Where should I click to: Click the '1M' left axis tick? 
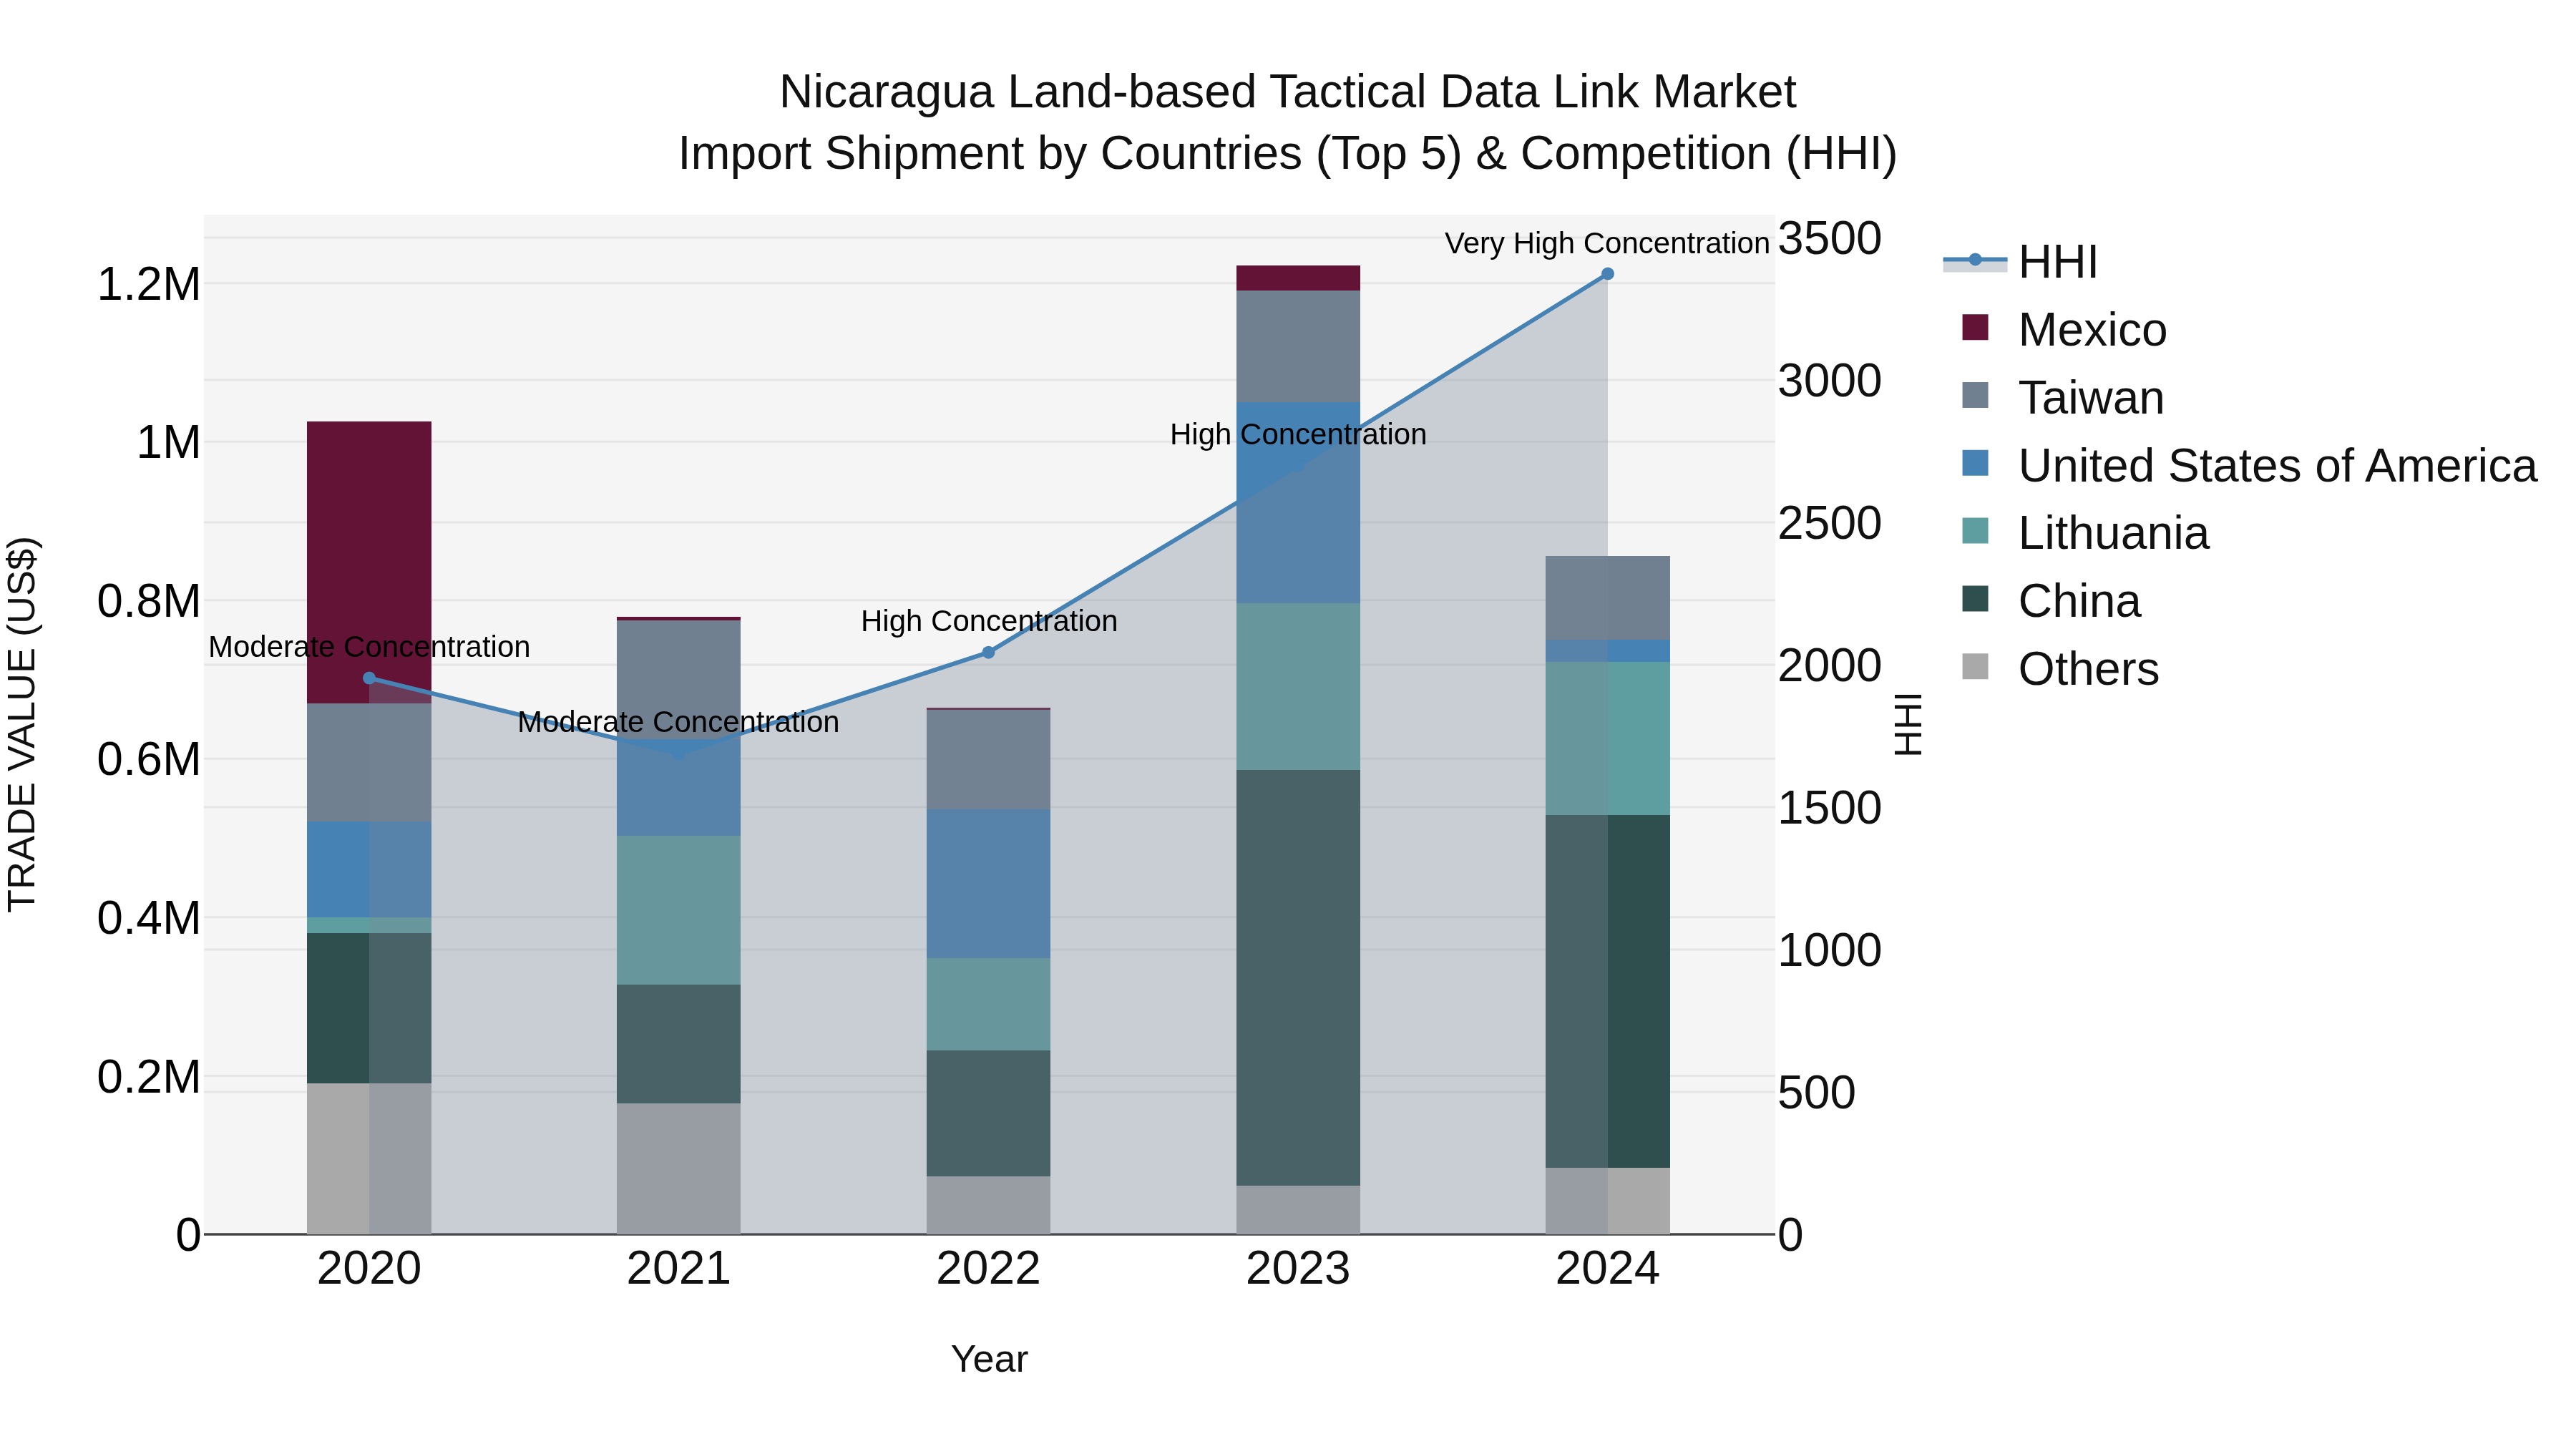pyautogui.click(x=169, y=443)
